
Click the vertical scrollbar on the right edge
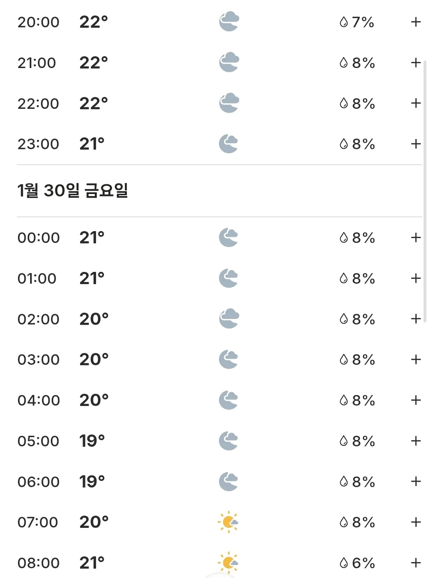425,192
